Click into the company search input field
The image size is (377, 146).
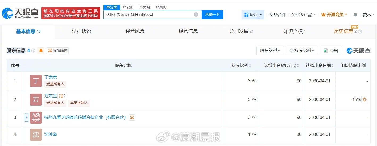tap(149, 15)
